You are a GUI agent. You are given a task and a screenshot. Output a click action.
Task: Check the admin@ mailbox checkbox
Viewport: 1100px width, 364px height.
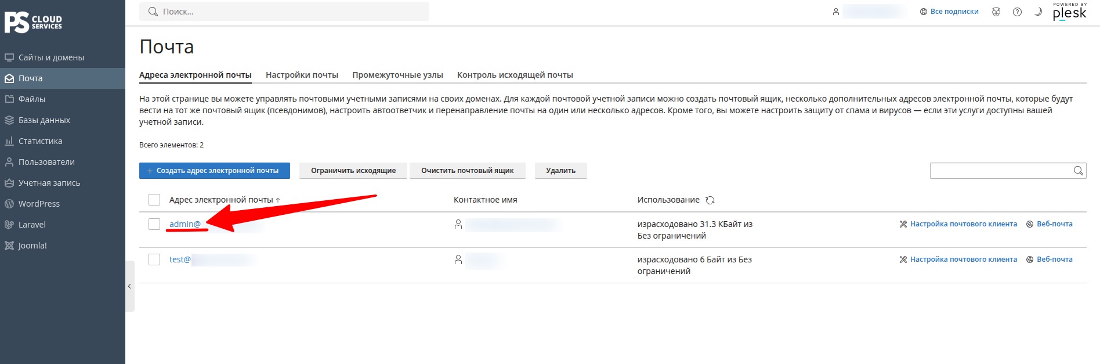click(x=154, y=224)
